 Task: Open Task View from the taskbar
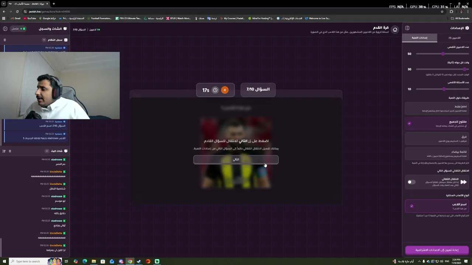[x=66, y=261]
